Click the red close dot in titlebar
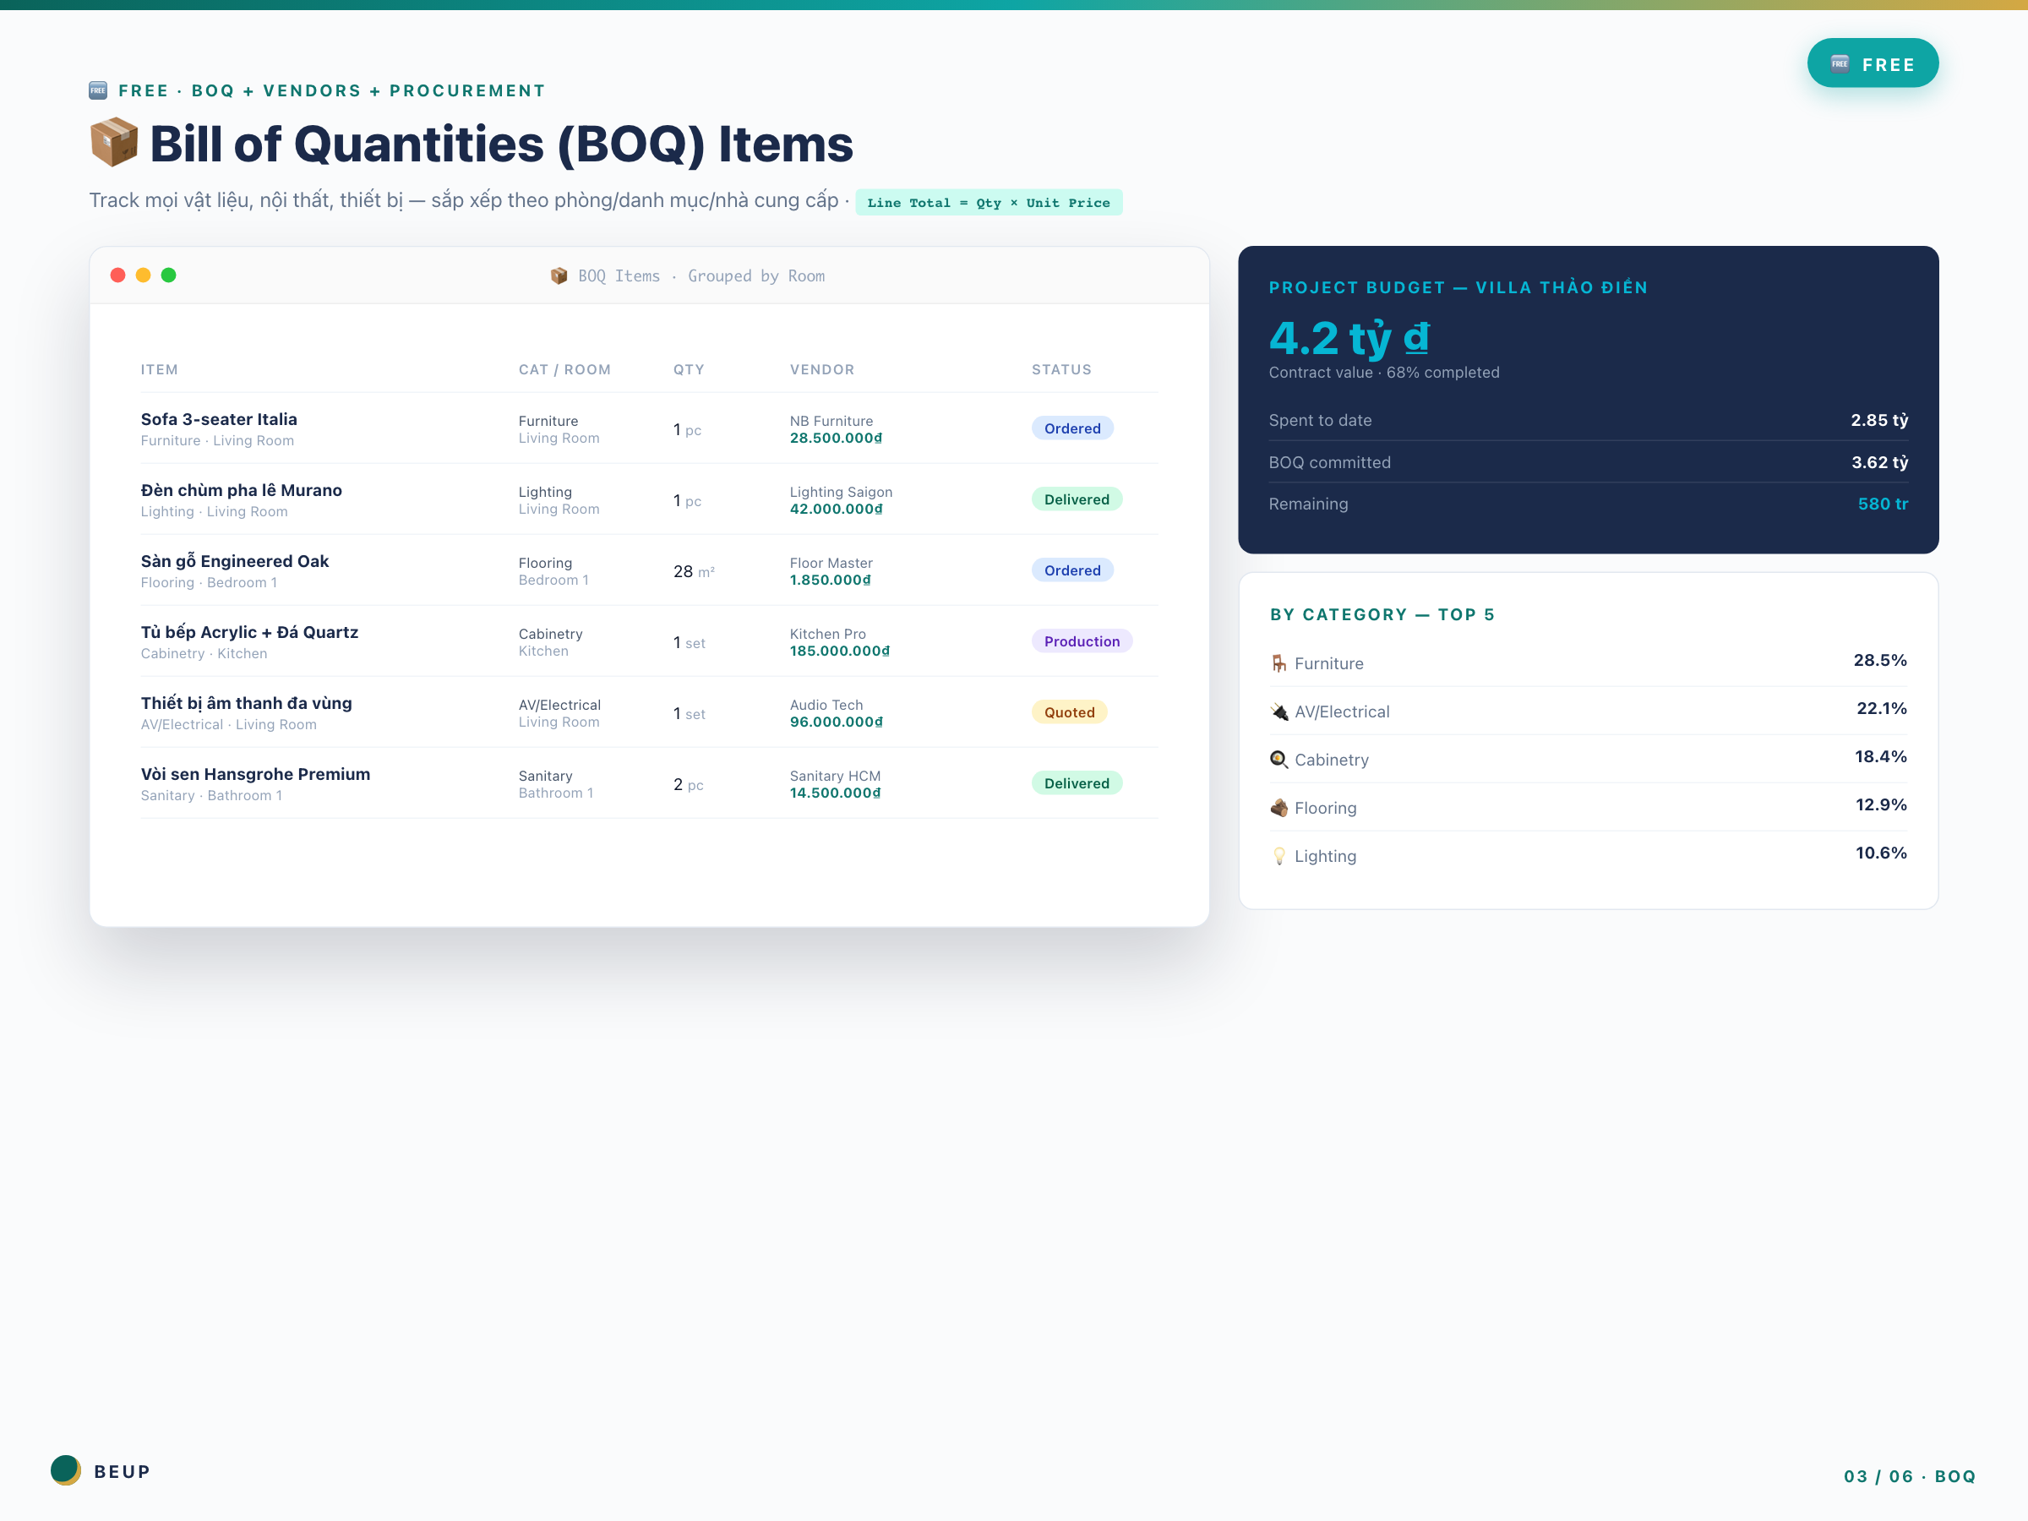The width and height of the screenshot is (2028, 1521). 117,275
